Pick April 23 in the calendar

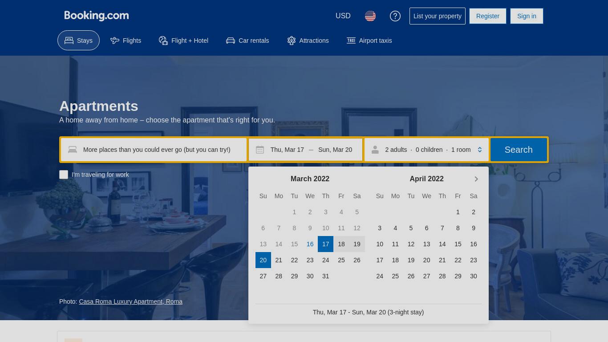[x=474, y=260]
